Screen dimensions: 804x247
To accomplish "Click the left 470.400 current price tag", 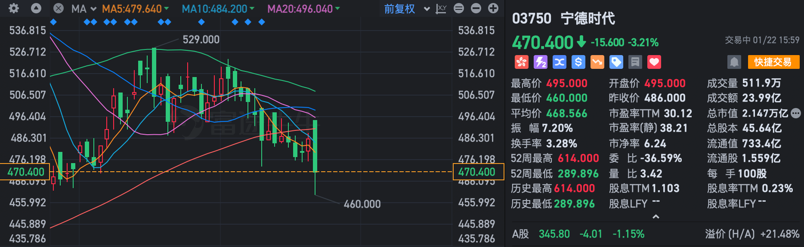I will (x=25, y=172).
